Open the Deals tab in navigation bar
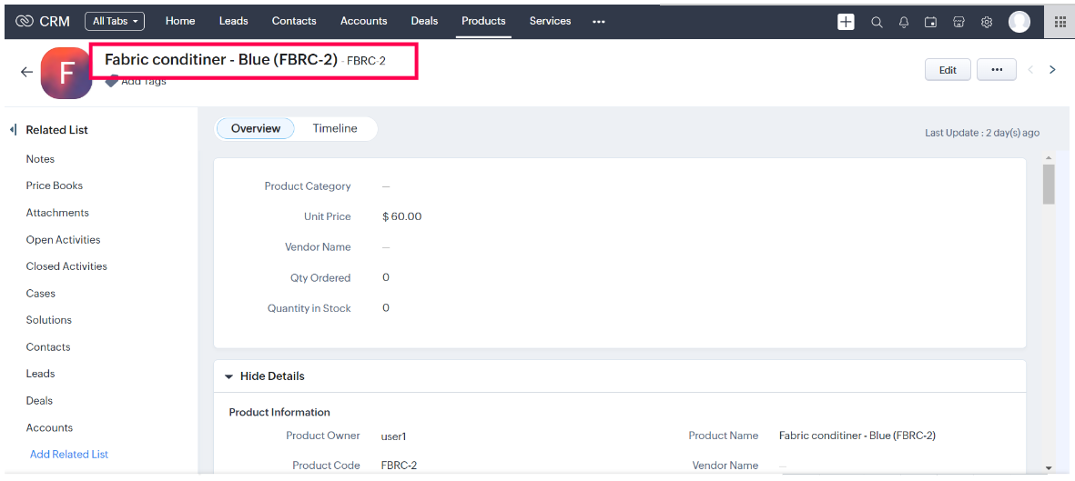This screenshot has height=481, width=1075. coord(424,21)
